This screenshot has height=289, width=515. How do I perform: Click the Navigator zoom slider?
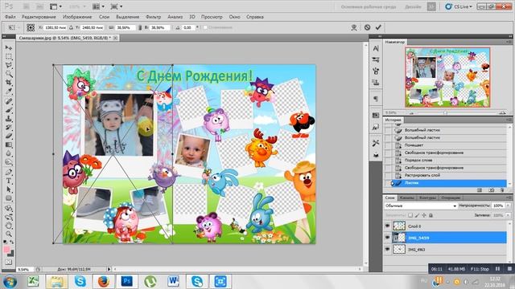coord(446,112)
